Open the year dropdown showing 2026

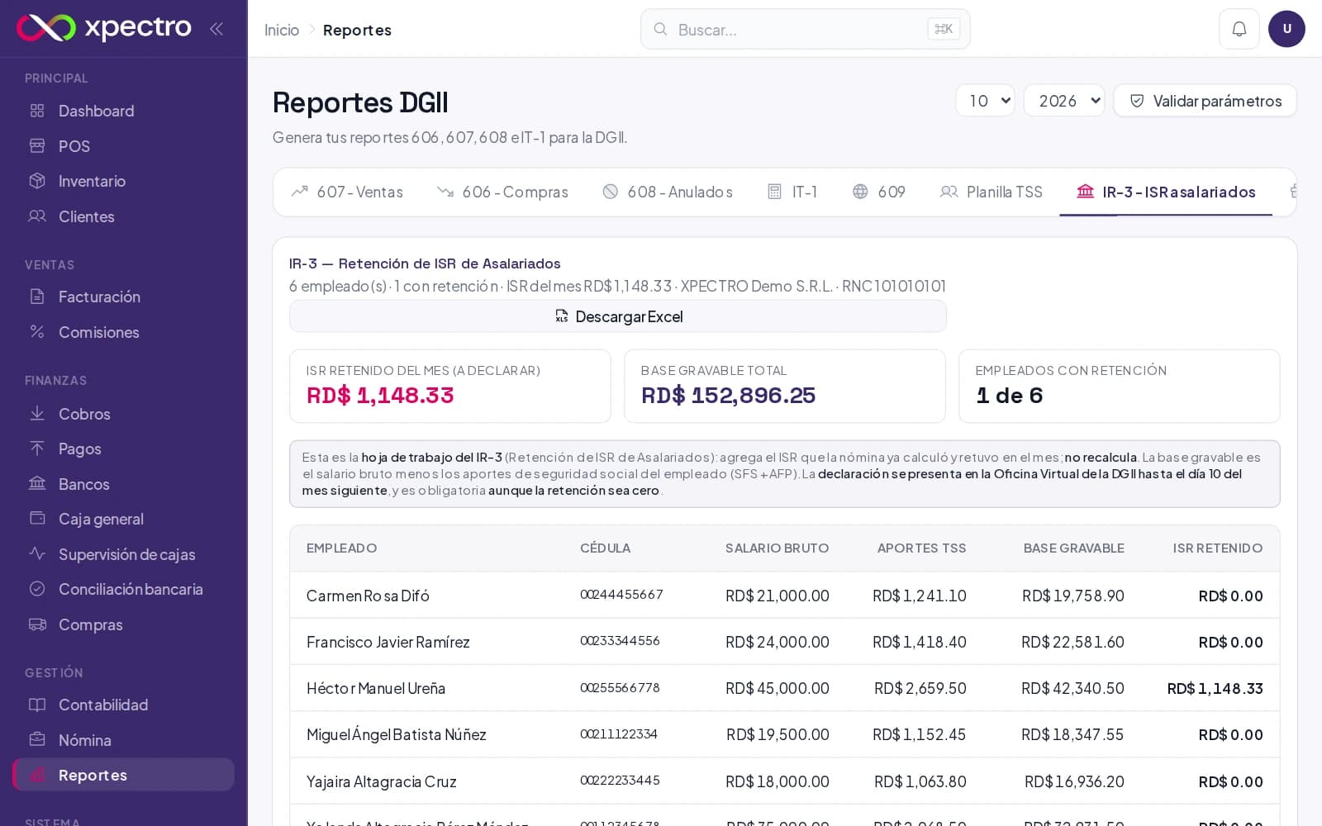(x=1064, y=101)
